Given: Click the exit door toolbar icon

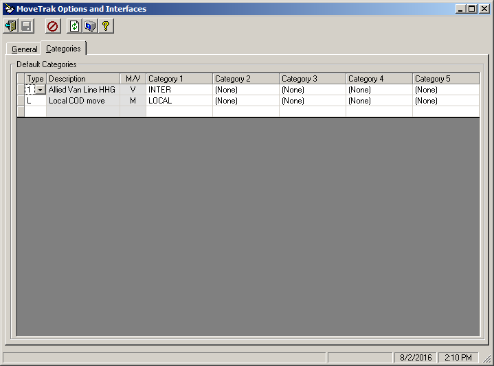Looking at the screenshot, I should (x=11, y=26).
